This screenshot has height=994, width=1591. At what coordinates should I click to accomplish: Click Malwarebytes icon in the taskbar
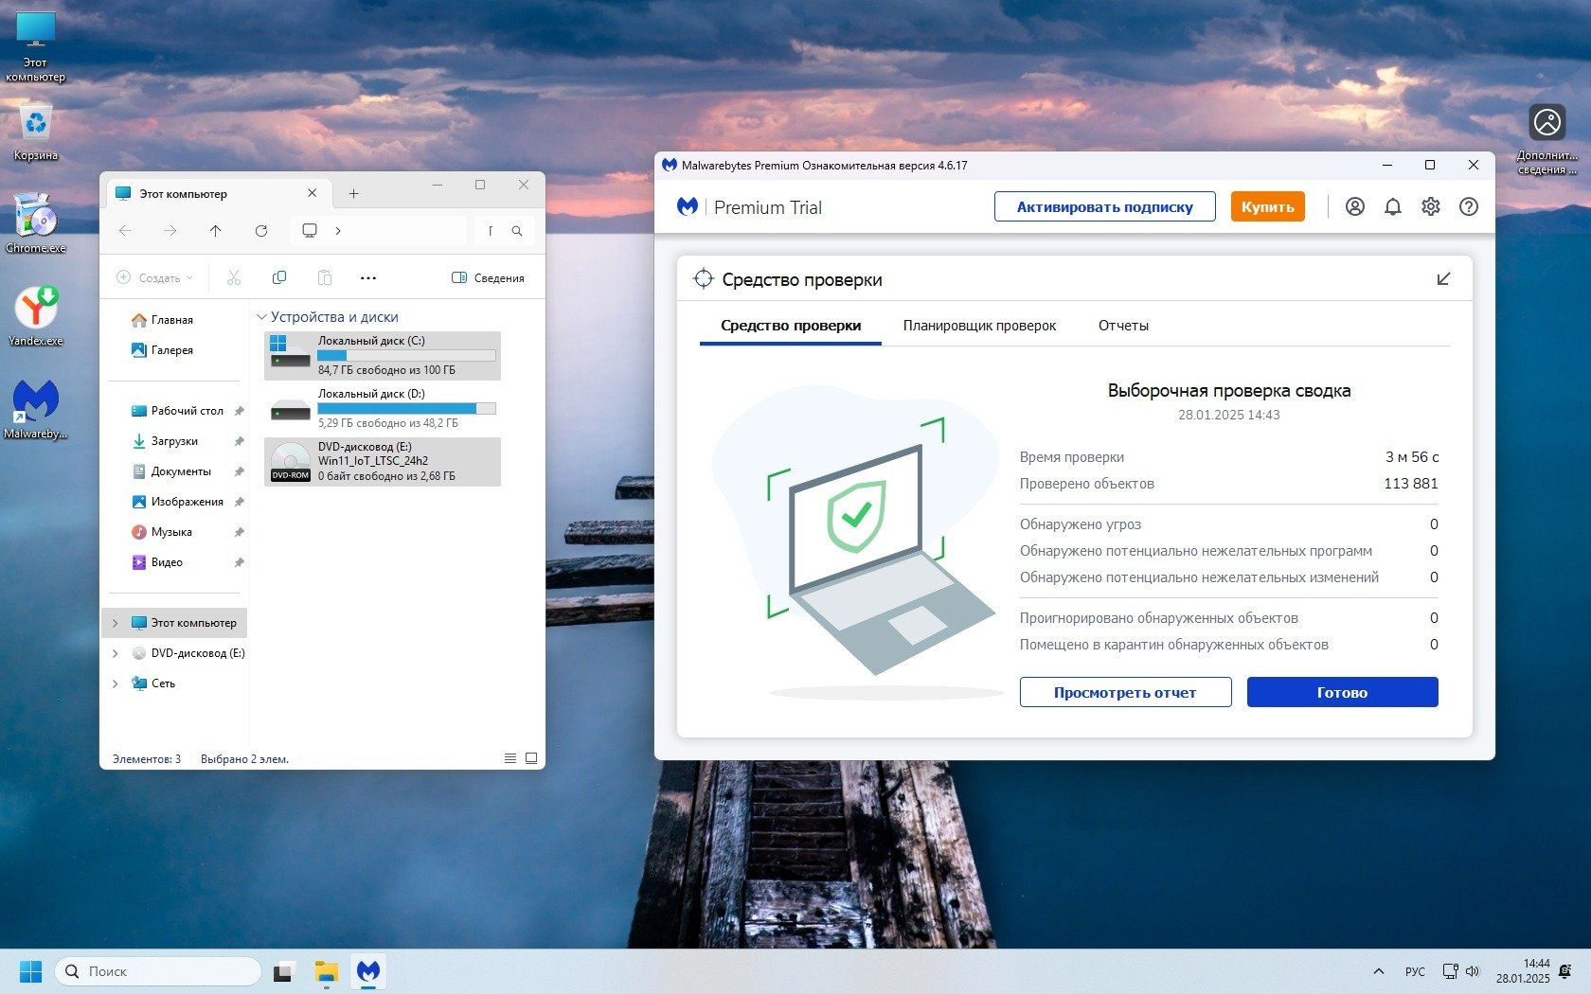point(368,971)
